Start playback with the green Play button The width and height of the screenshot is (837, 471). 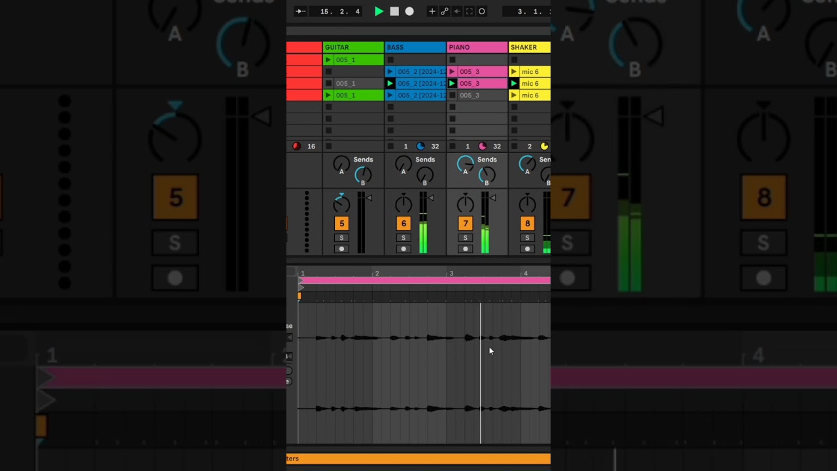[x=379, y=11]
